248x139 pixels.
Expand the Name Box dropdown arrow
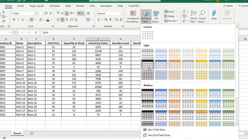point(10,32)
